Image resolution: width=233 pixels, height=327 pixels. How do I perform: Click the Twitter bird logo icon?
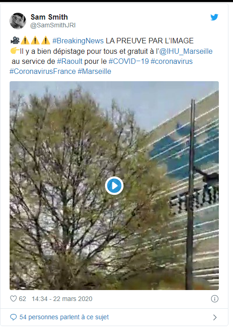214,17
